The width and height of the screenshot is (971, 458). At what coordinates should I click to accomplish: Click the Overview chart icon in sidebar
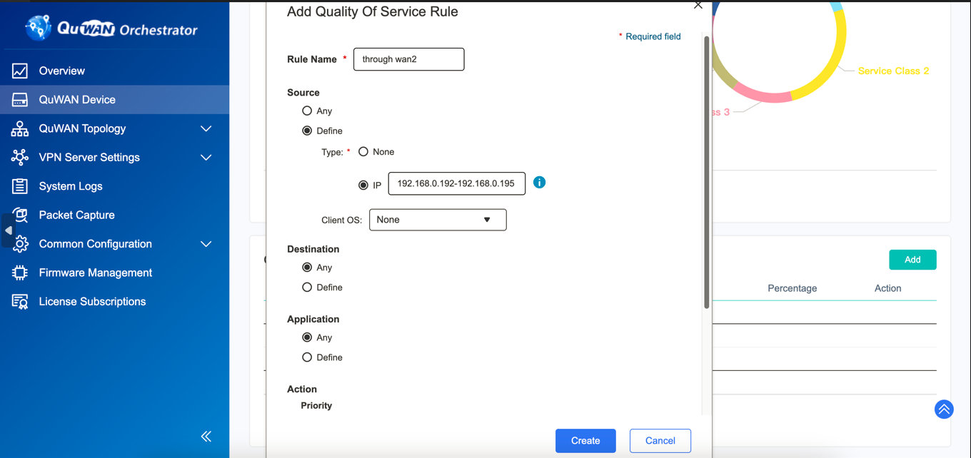pos(20,71)
